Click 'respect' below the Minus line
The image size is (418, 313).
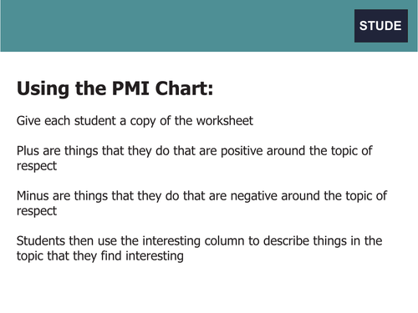pos(37,211)
